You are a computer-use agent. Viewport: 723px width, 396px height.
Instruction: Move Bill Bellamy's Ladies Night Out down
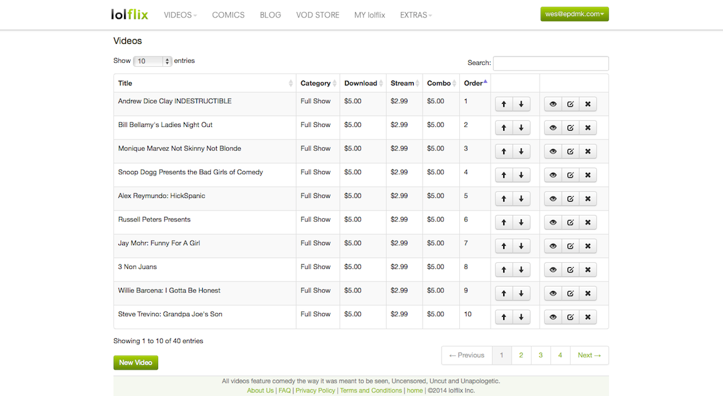(521, 128)
